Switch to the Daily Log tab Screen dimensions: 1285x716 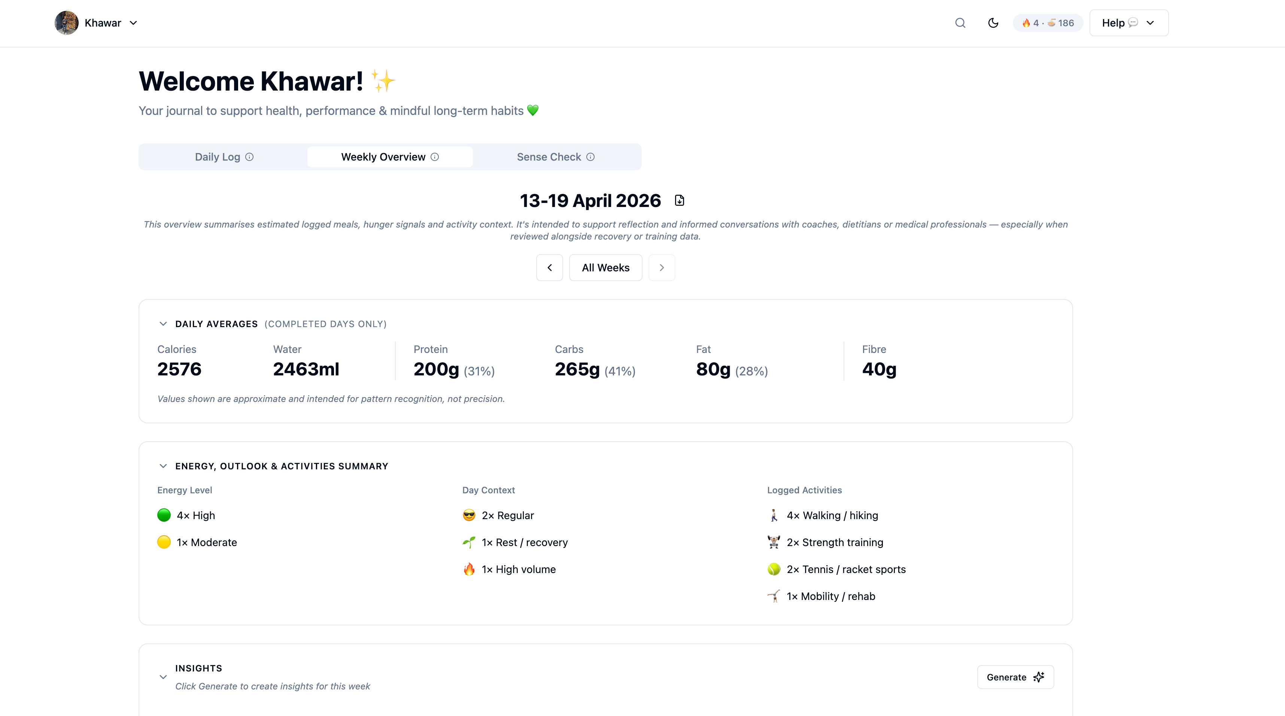point(218,157)
